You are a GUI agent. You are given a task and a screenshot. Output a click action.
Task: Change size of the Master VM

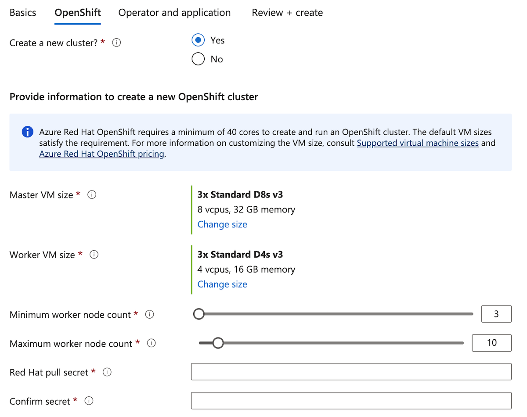(222, 224)
